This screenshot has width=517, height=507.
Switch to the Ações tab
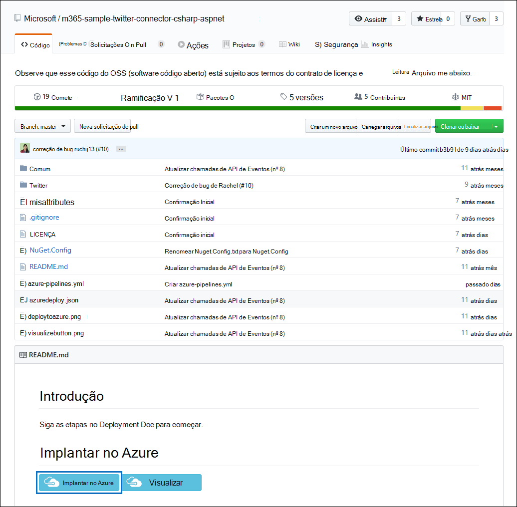[193, 45]
